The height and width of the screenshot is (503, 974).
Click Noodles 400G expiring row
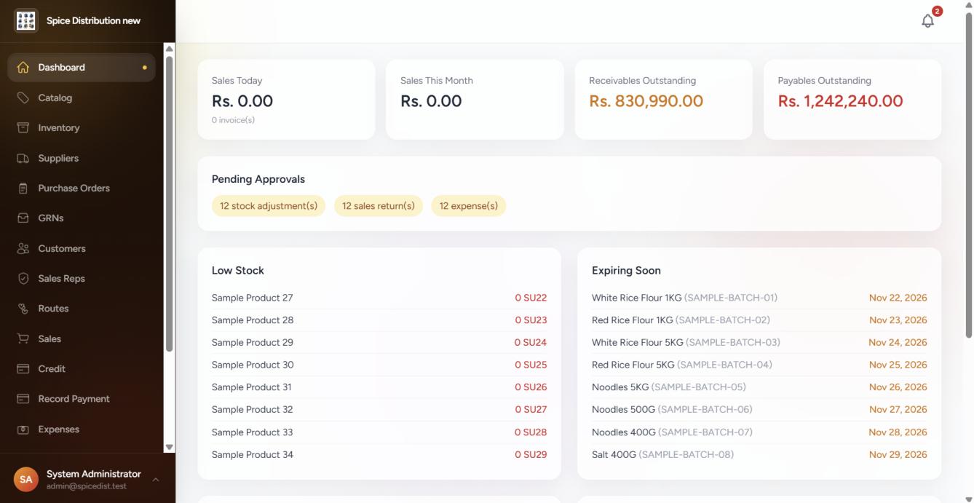pyautogui.click(x=759, y=432)
